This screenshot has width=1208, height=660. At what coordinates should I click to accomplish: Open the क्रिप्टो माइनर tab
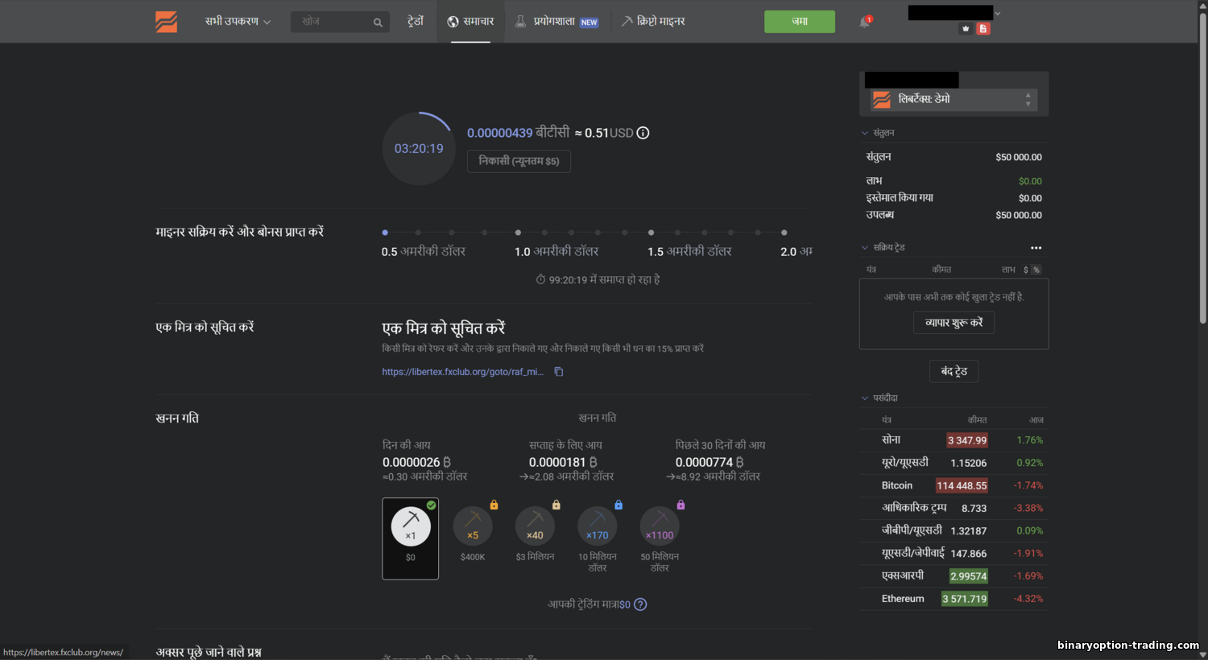click(x=653, y=22)
